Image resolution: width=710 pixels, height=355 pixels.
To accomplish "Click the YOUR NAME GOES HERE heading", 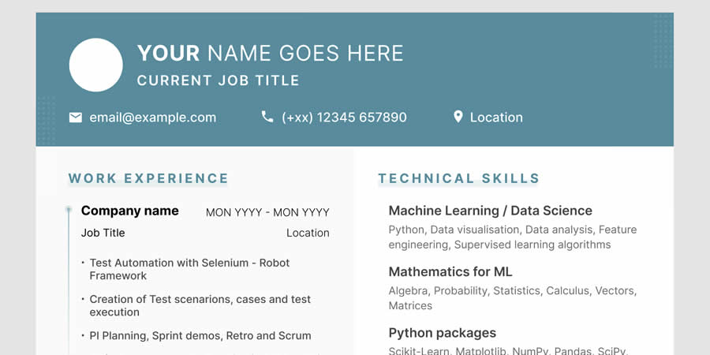I will 270,54.
